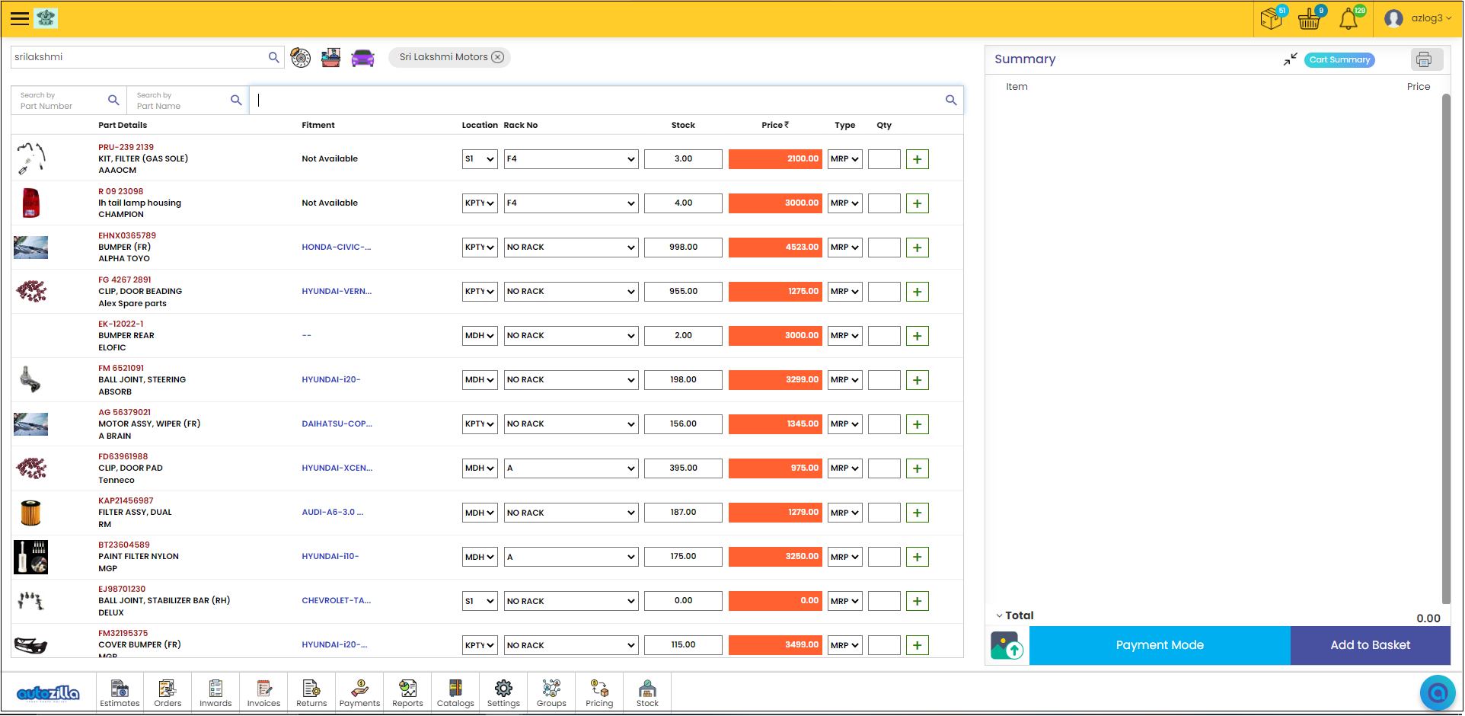Click the Payment Mode button

pyautogui.click(x=1160, y=646)
